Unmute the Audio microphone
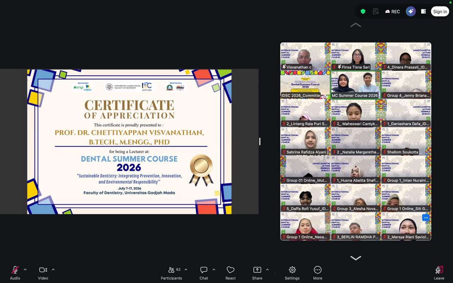The width and height of the screenshot is (453, 283). [x=15, y=273]
